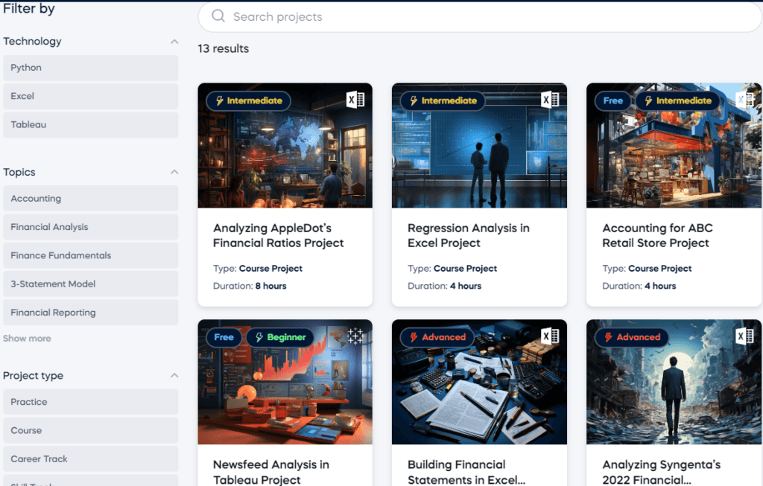Click the Free badge on the ABC Retail Store card
The height and width of the screenshot is (486, 763).
[x=613, y=100]
